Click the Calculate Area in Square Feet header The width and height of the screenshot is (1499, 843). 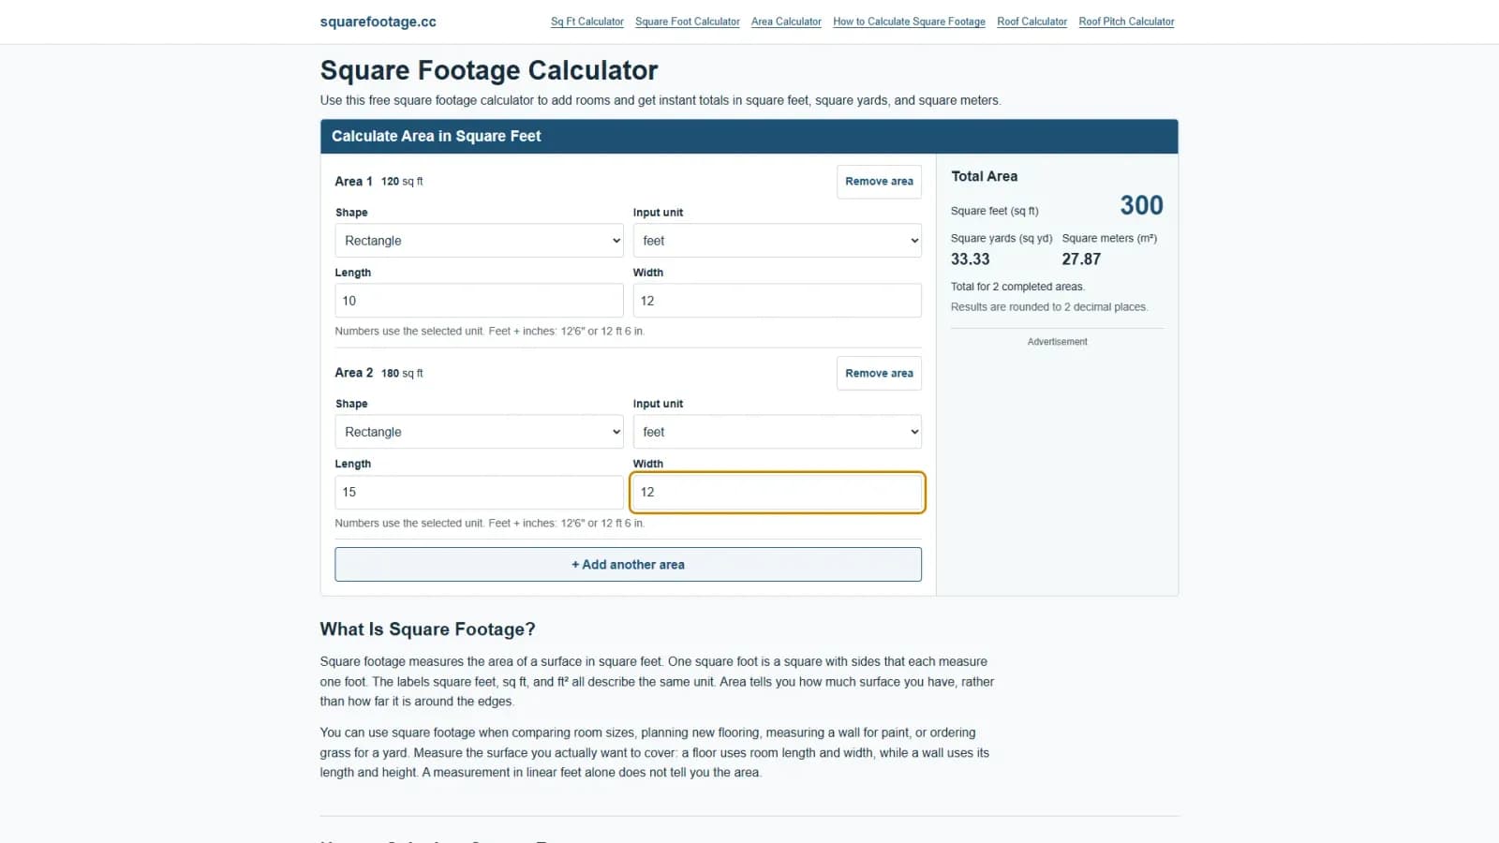point(437,137)
